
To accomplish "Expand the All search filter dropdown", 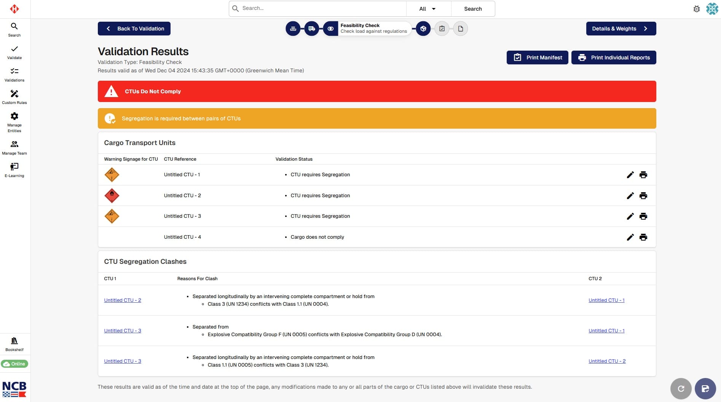I will click(428, 9).
